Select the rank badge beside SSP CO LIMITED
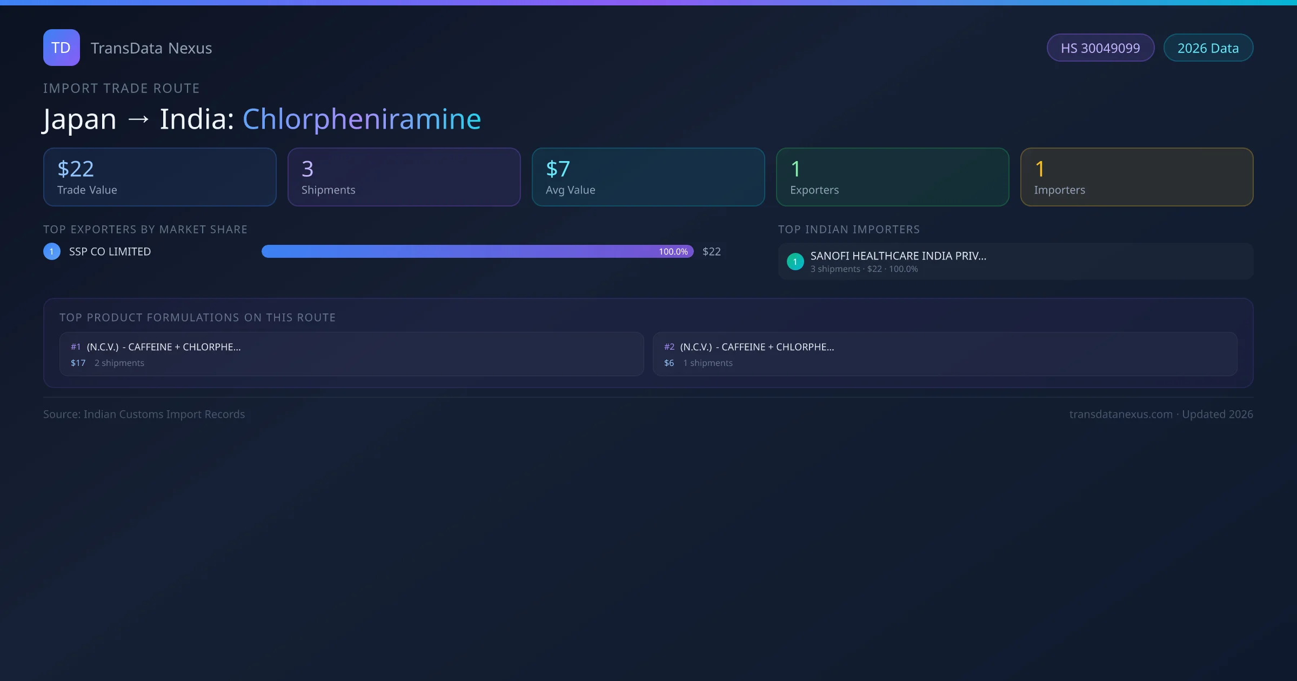1297x681 pixels. (51, 251)
